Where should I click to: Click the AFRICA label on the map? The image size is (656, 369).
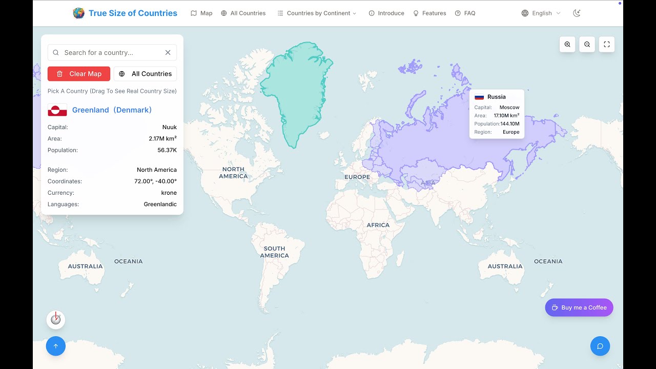click(378, 225)
